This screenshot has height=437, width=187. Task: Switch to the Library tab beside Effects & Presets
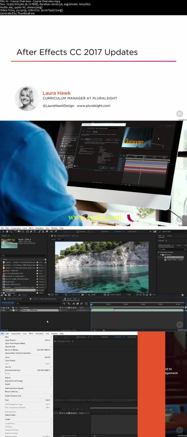[x=179, y=245]
